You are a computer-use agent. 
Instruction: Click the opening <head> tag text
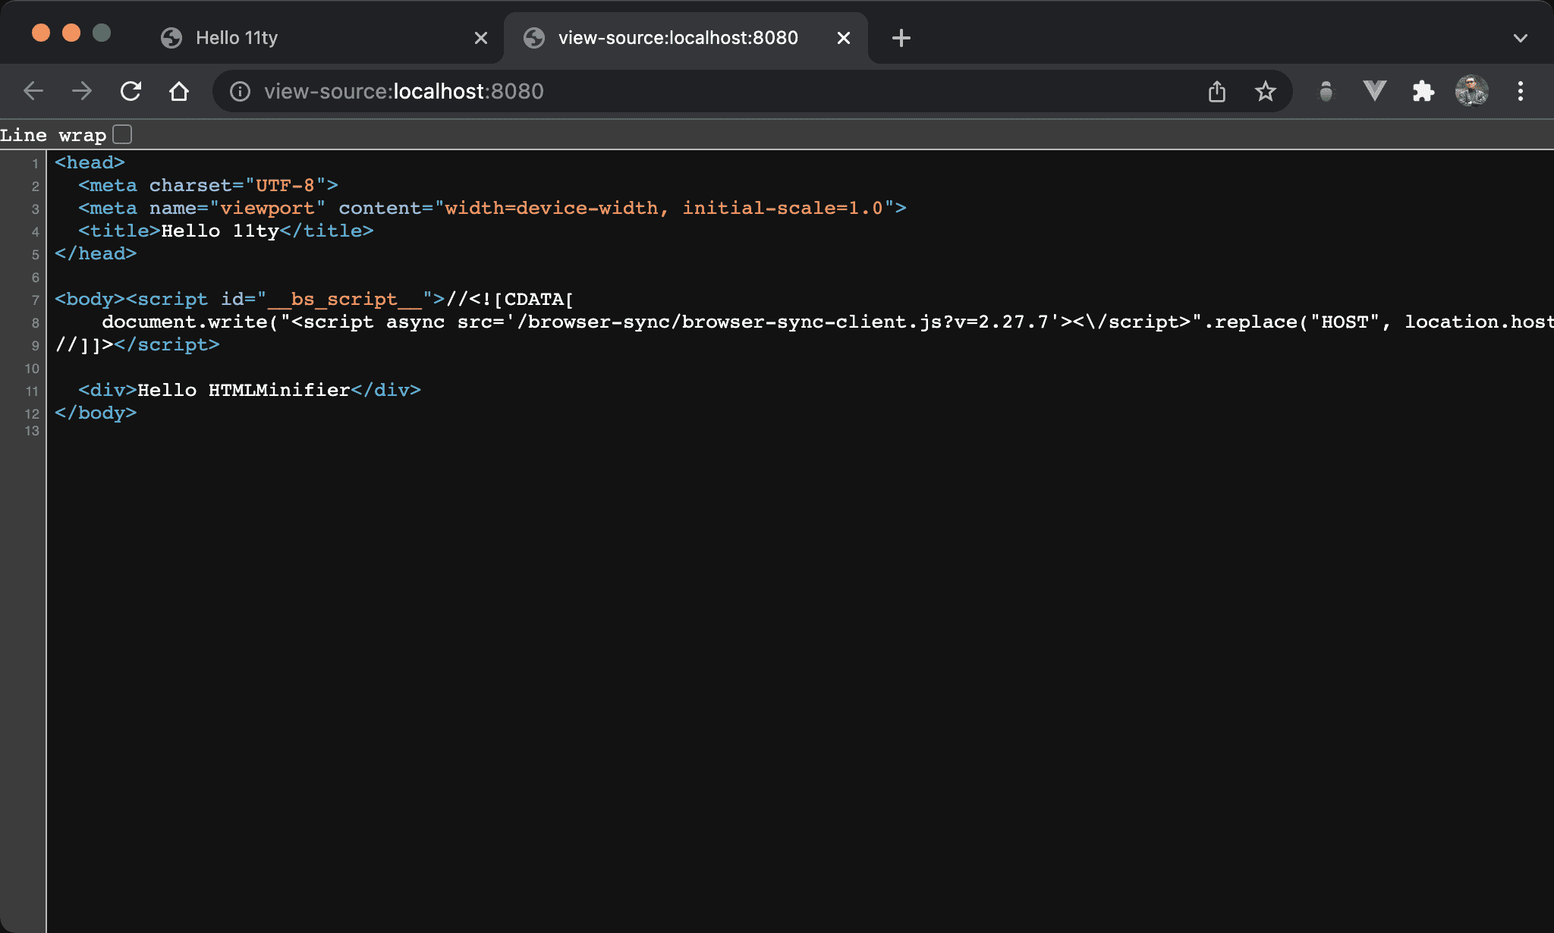tap(90, 162)
